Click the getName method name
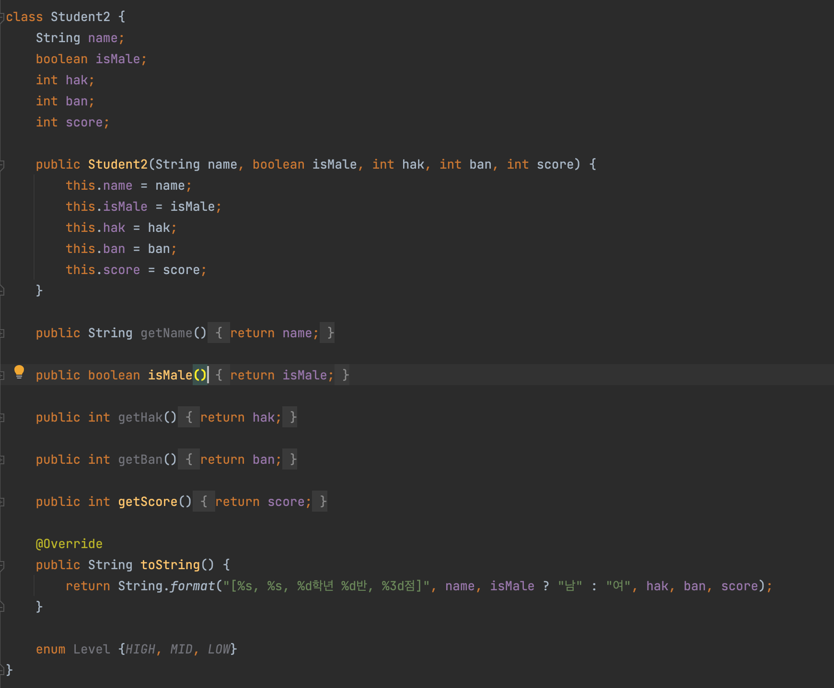The height and width of the screenshot is (688, 834). tap(166, 333)
